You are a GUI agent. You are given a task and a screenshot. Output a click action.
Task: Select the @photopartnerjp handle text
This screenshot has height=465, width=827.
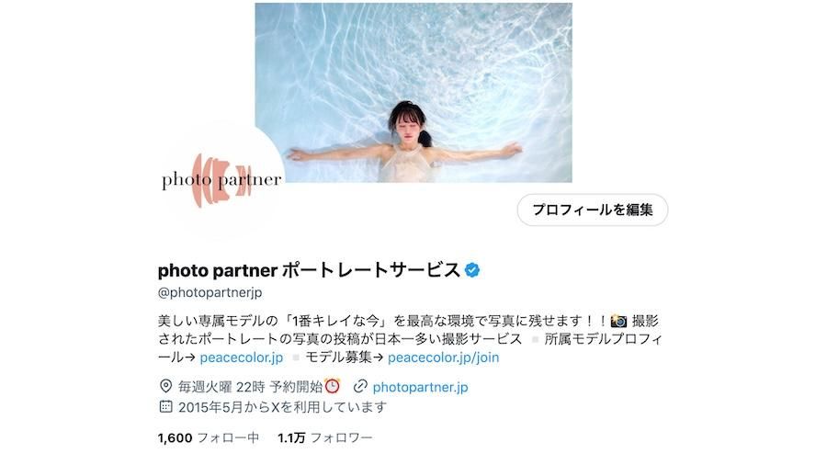point(210,292)
